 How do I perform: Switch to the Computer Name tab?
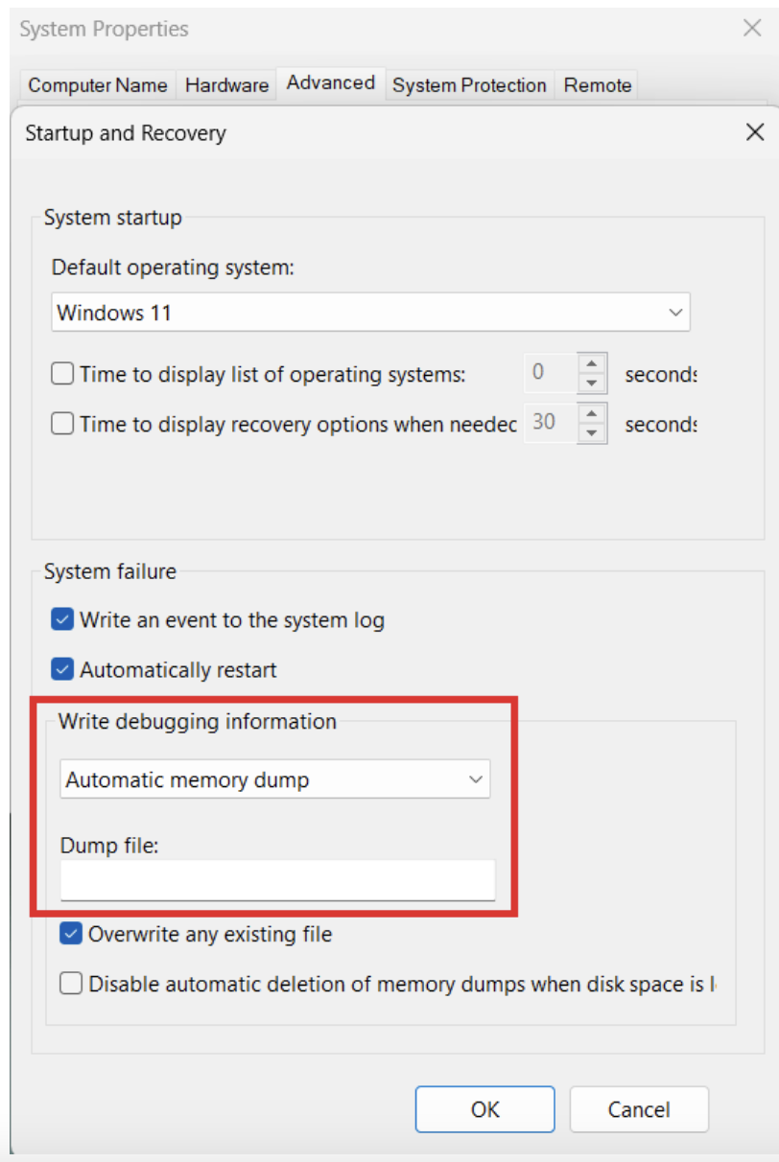97,85
